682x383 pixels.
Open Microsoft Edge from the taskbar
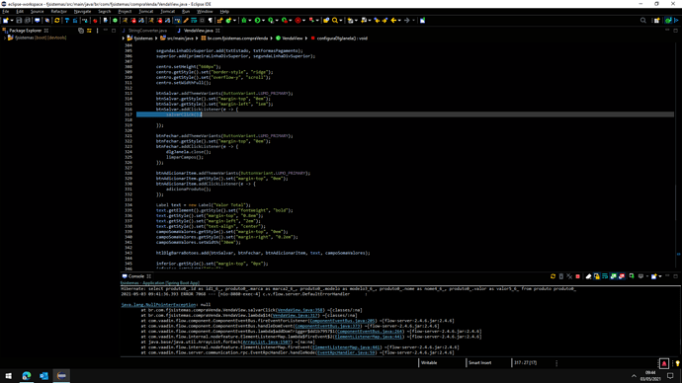(27, 376)
